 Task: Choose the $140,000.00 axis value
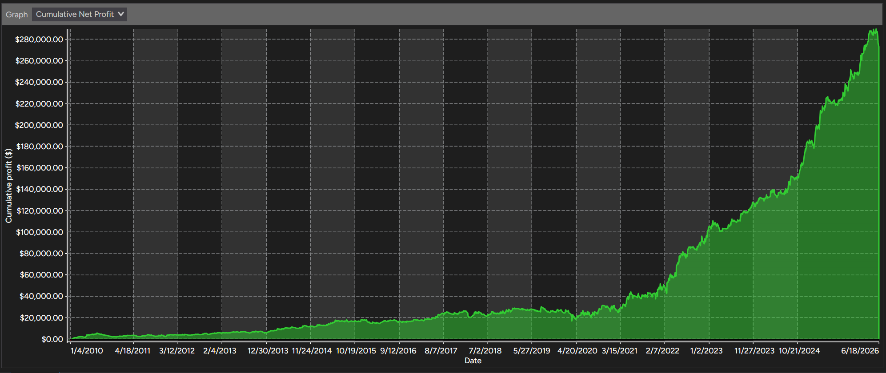pos(40,189)
